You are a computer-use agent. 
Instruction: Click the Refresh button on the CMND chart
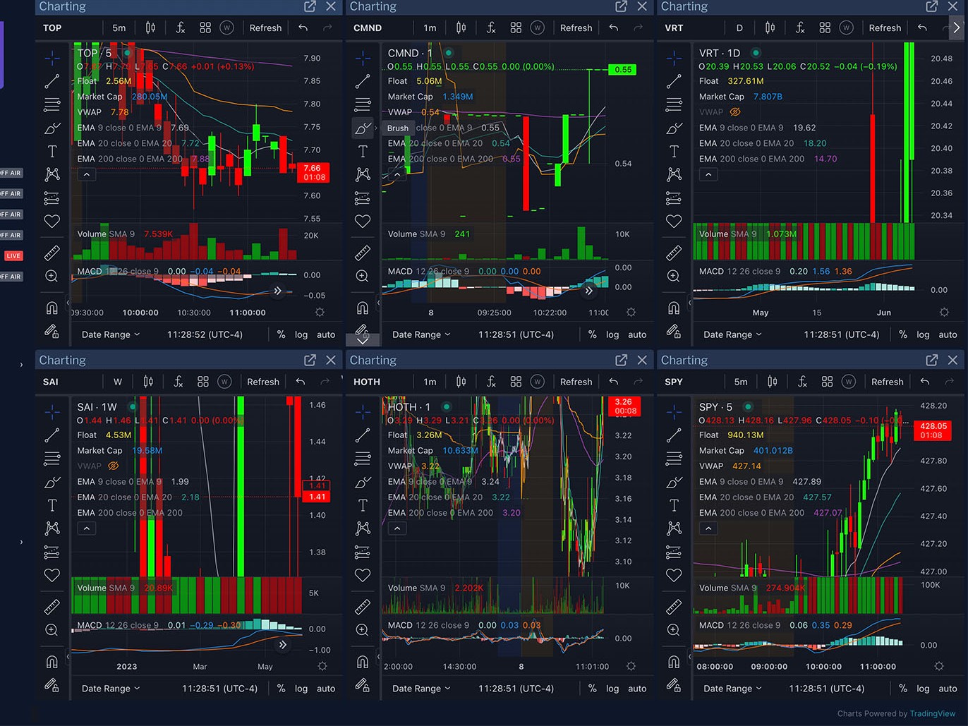click(576, 28)
